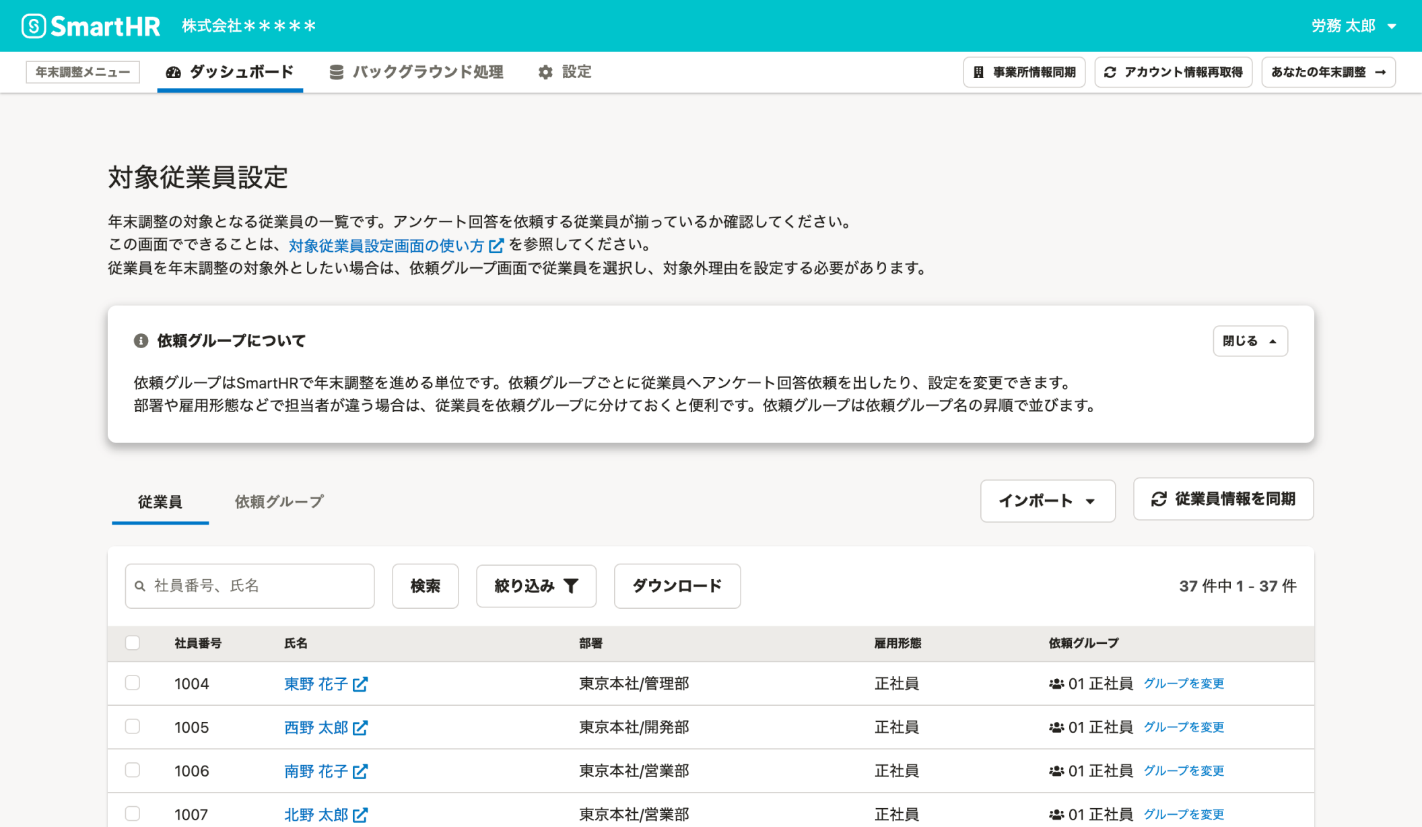This screenshot has height=827, width=1422.
Task: Click the 対象従業員設定 page heading
Action: tap(198, 177)
